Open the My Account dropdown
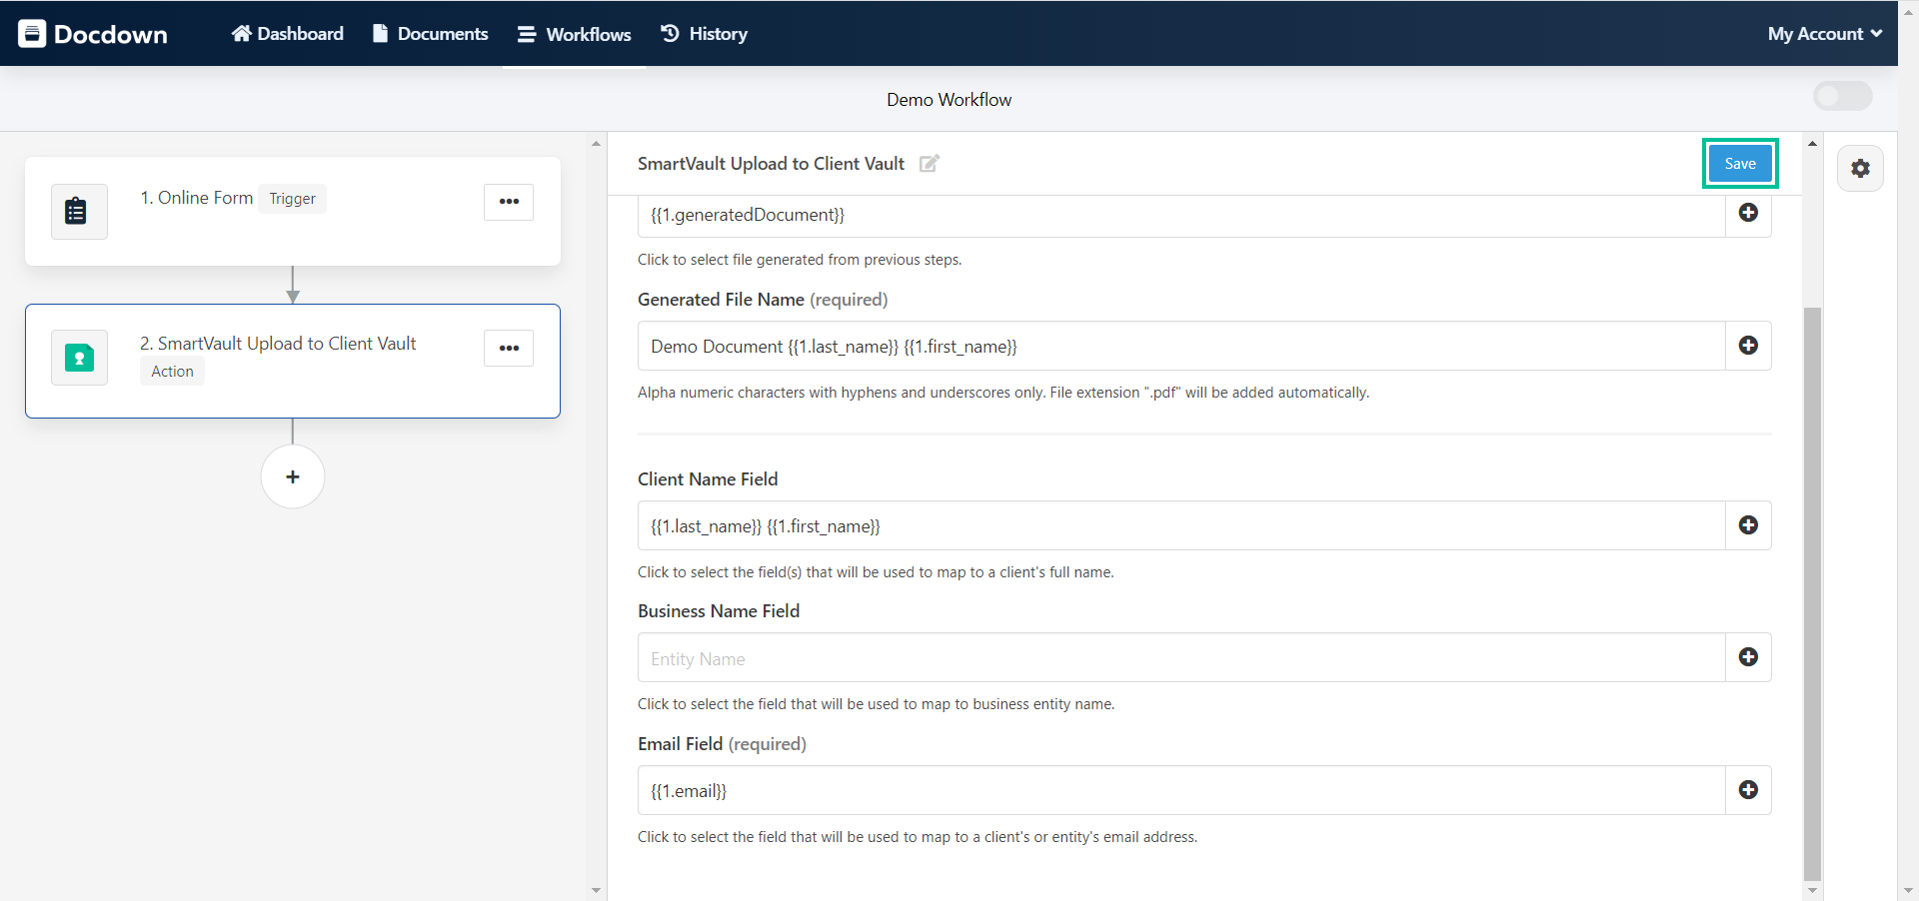Viewport: 1919px width, 901px height. tap(1823, 33)
